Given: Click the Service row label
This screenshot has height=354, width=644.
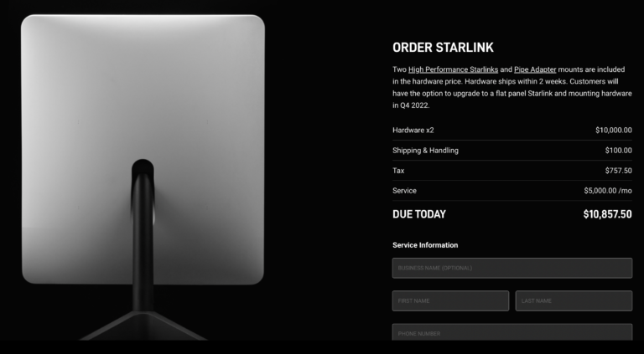Looking at the screenshot, I should coord(404,191).
